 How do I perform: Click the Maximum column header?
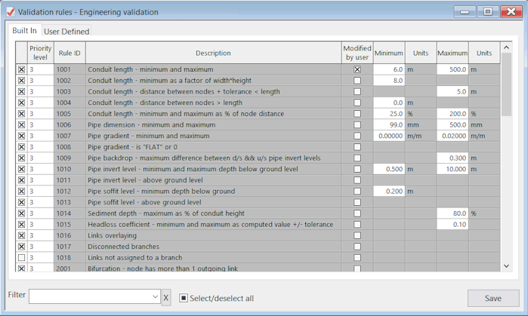452,53
